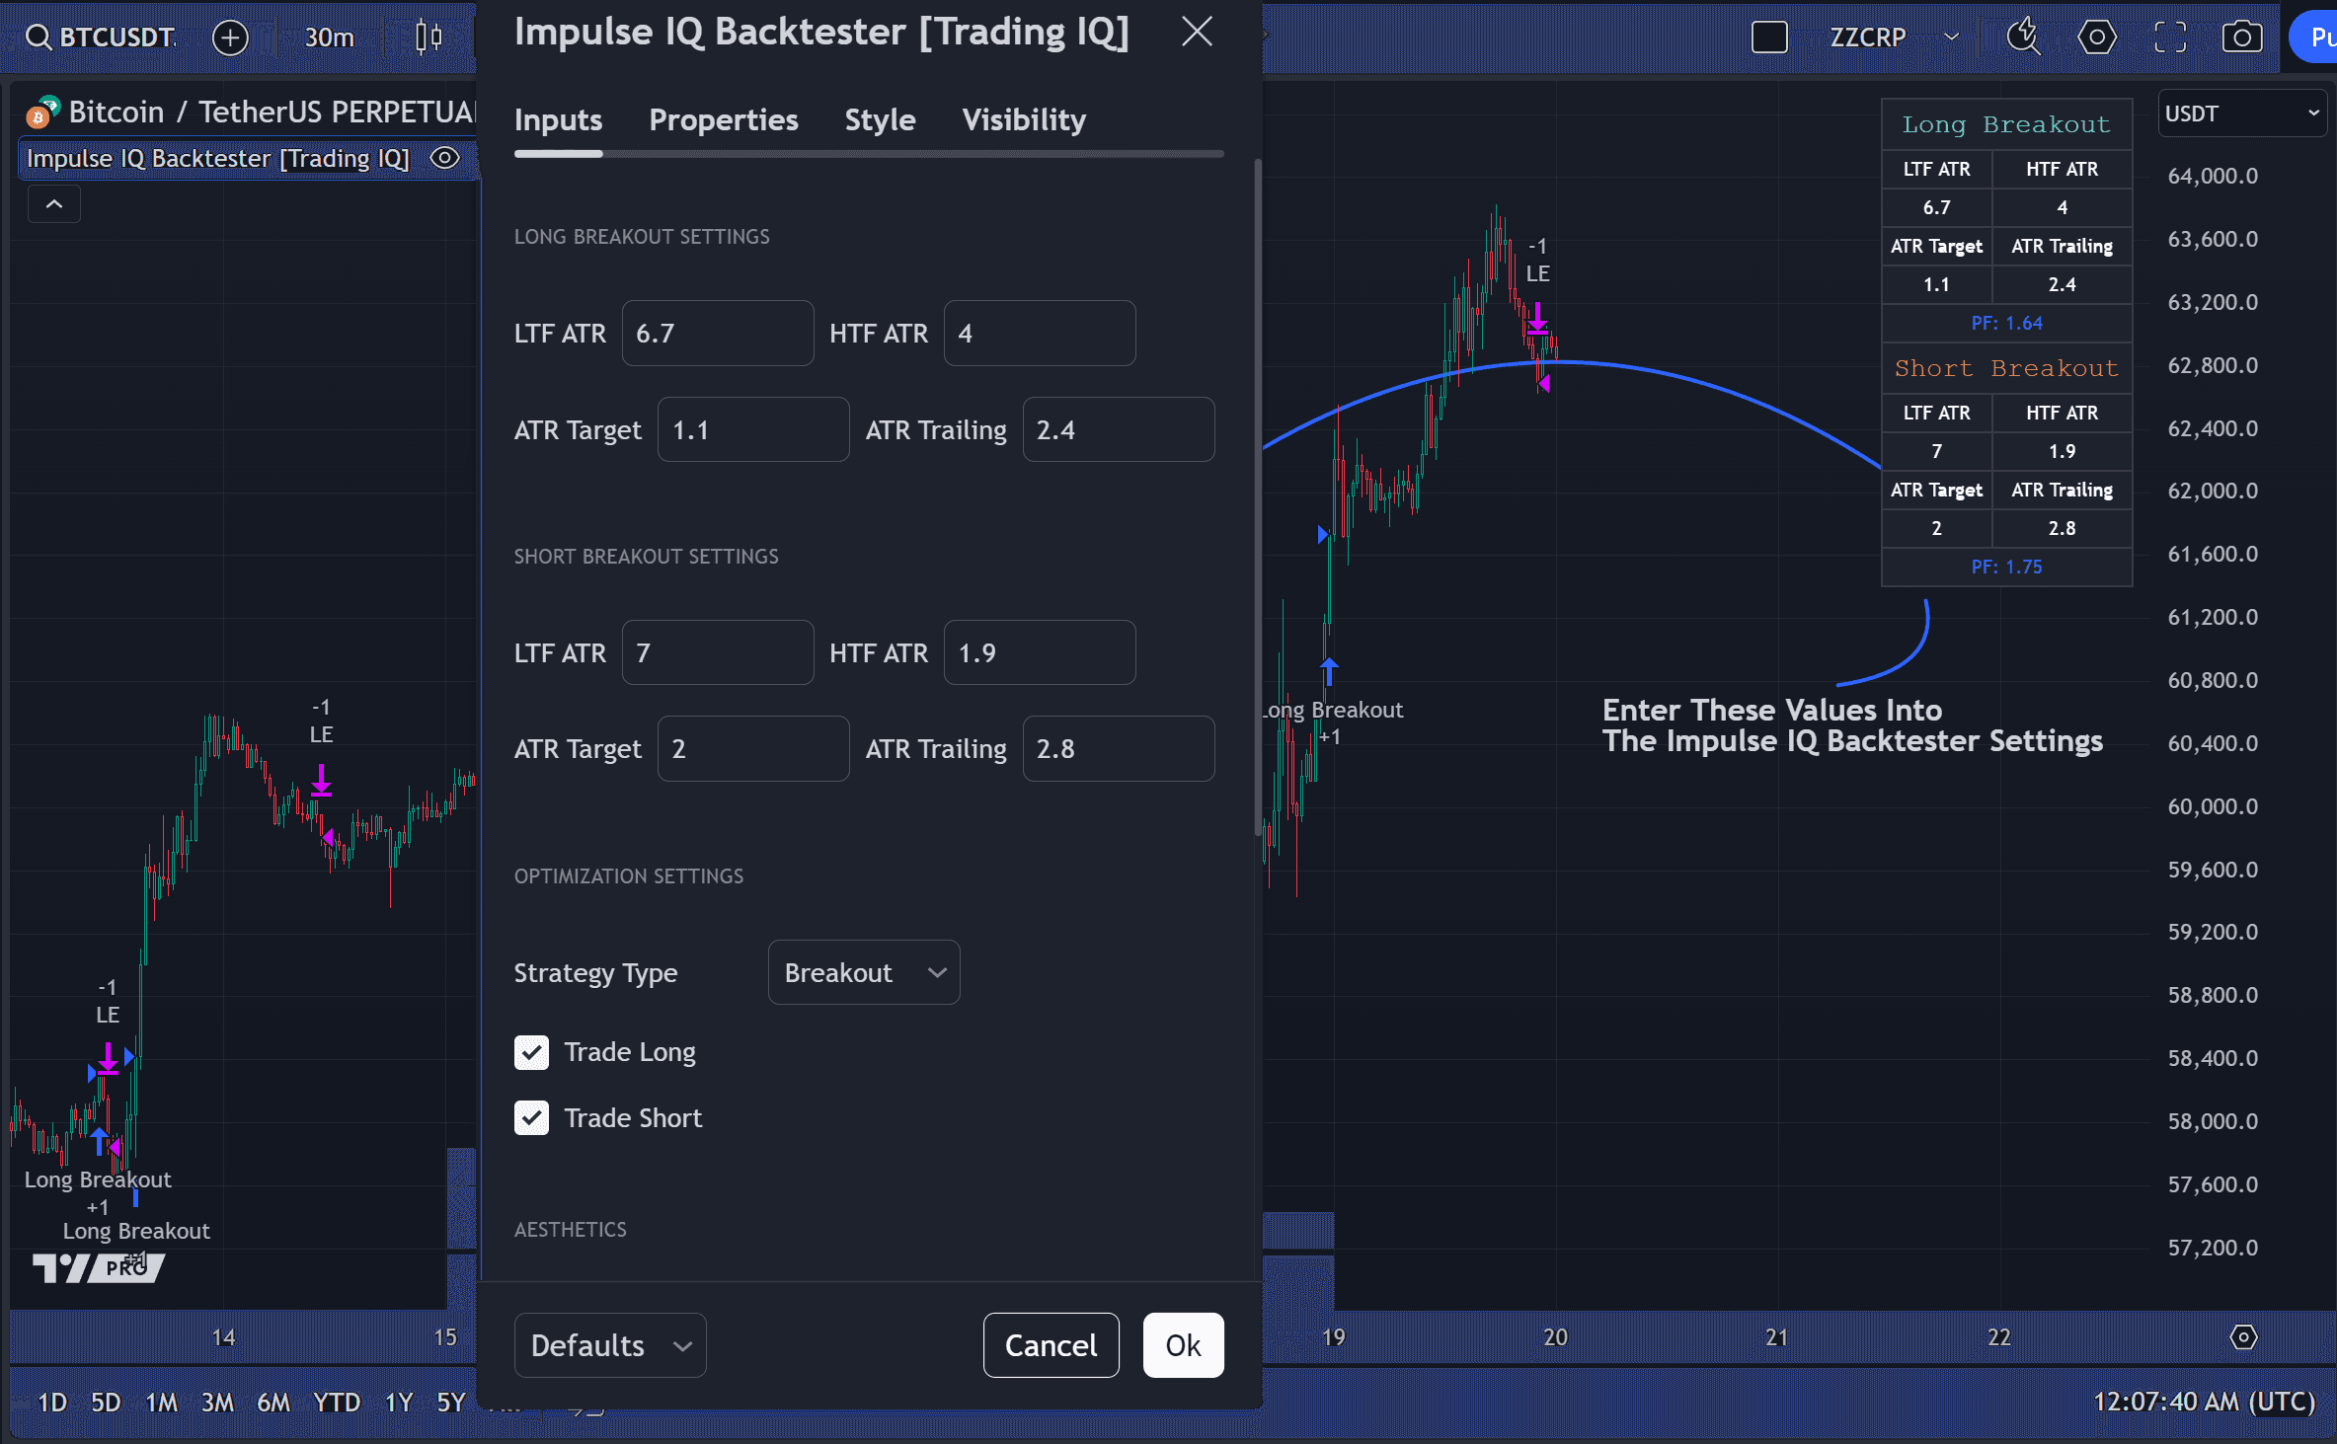Click the Bitcoin / TetherUS PERPETUAL chart title
This screenshot has height=1444, width=2337.
(273, 113)
